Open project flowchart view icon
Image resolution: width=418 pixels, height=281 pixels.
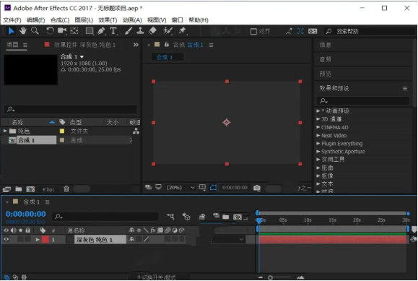click(x=136, y=131)
